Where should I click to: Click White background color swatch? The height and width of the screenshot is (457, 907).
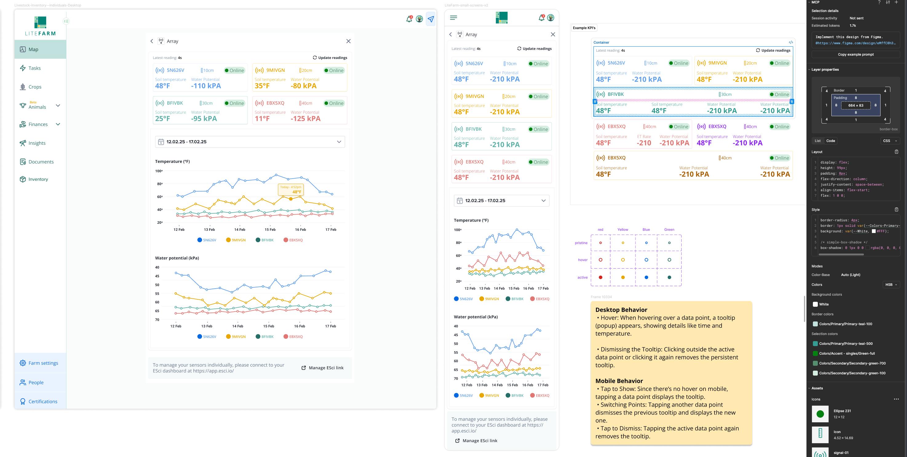[815, 304]
